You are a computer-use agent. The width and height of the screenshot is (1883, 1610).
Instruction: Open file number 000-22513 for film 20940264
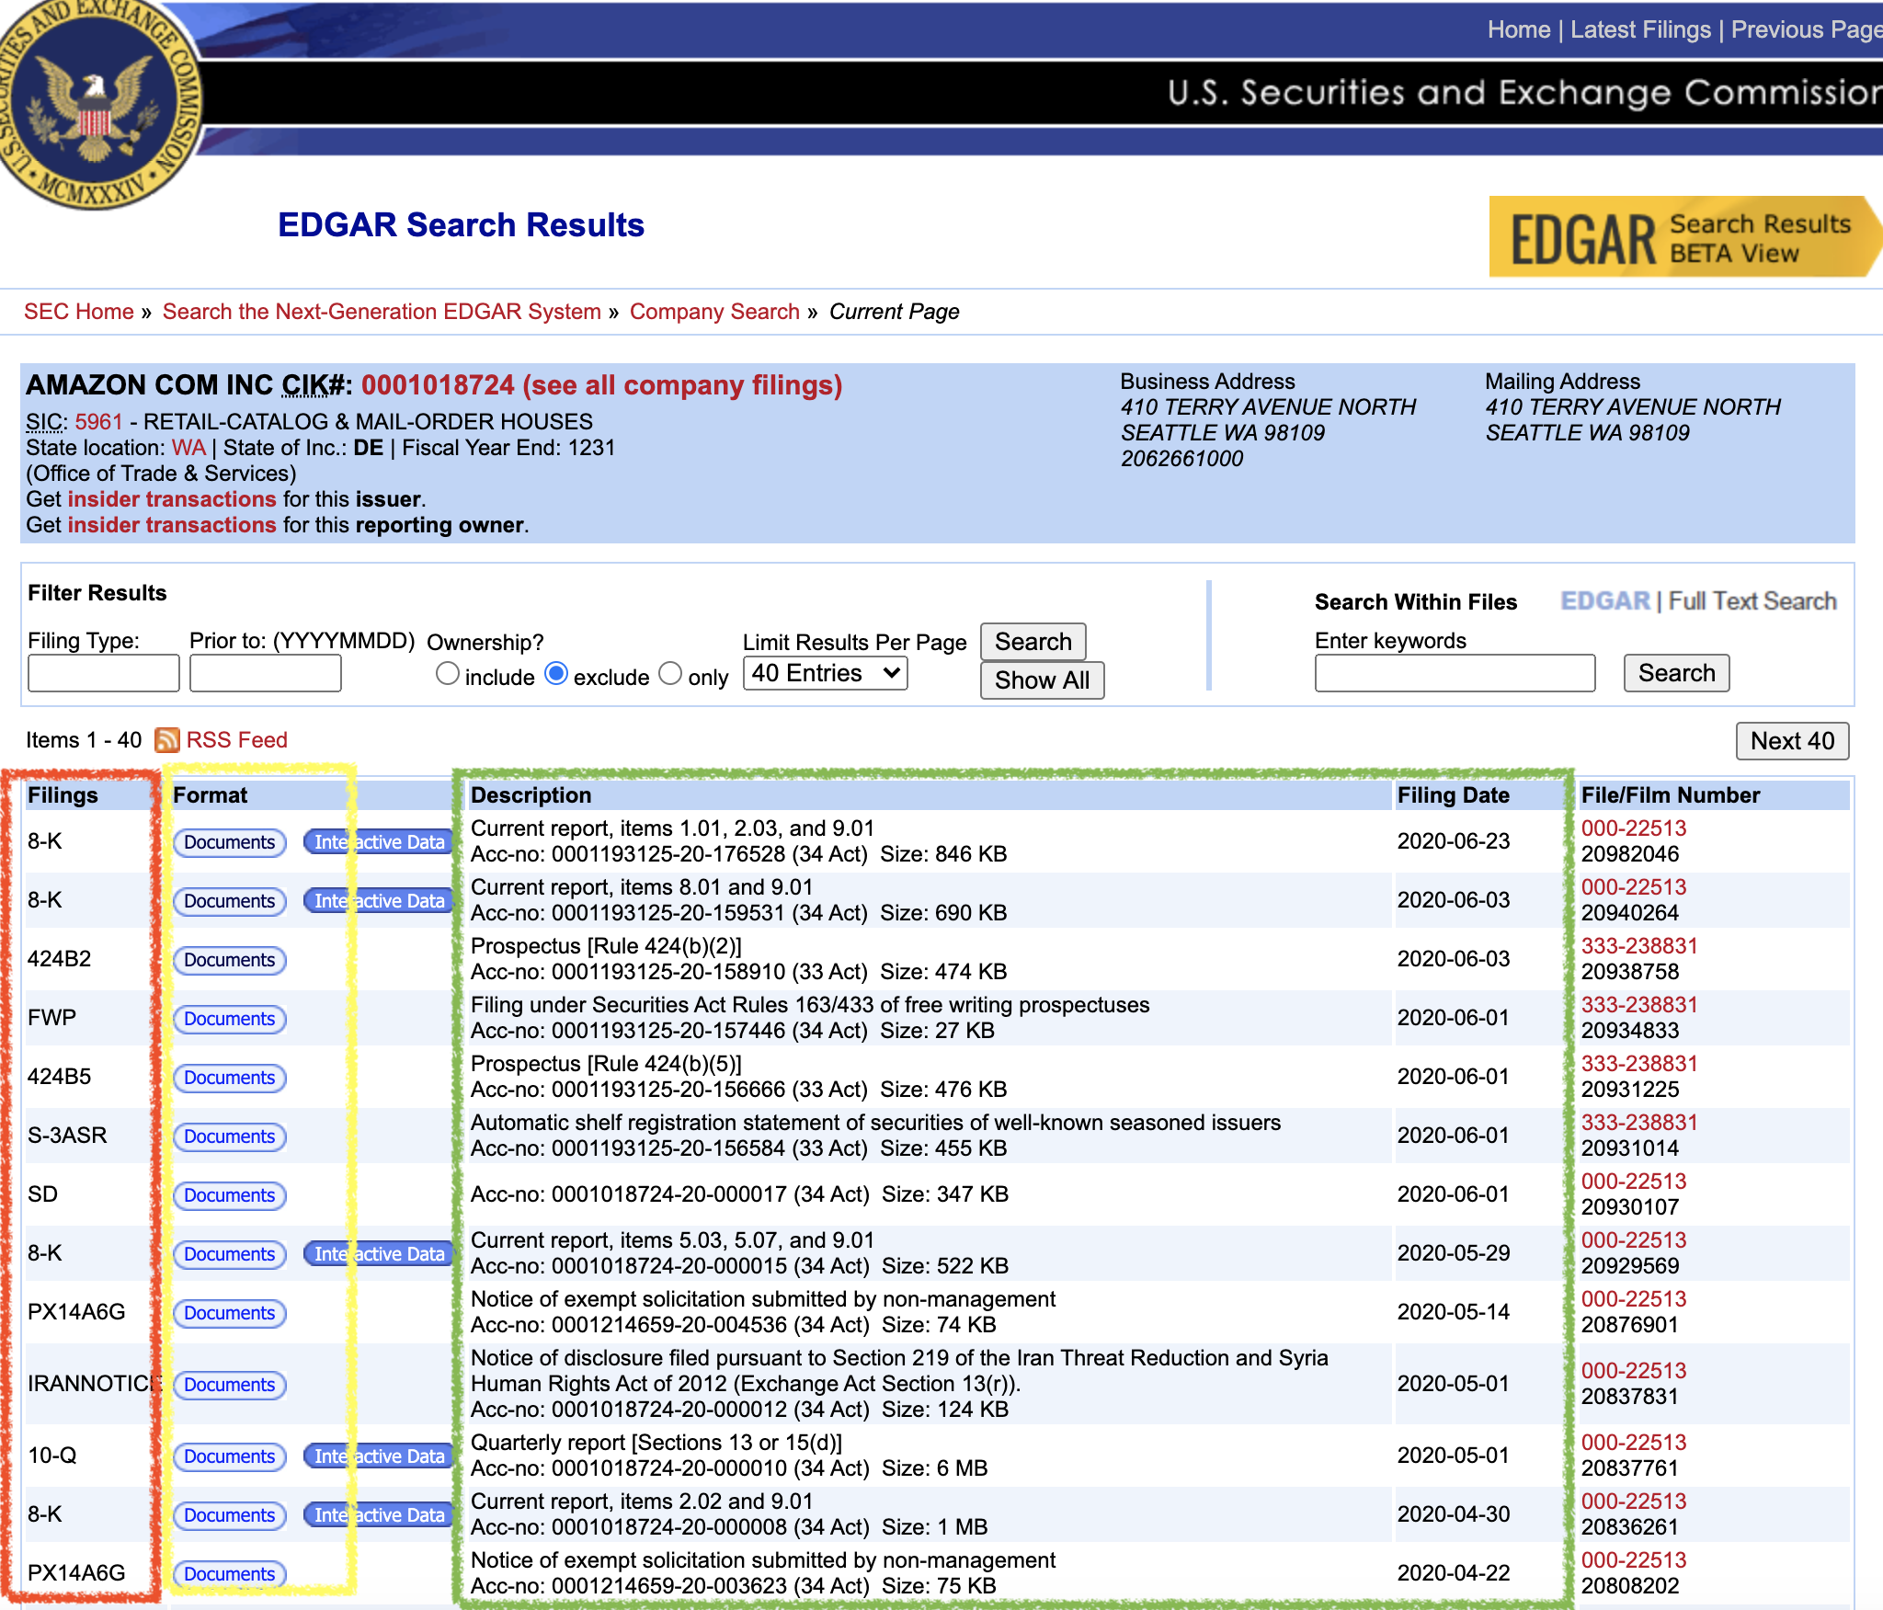(x=1634, y=887)
